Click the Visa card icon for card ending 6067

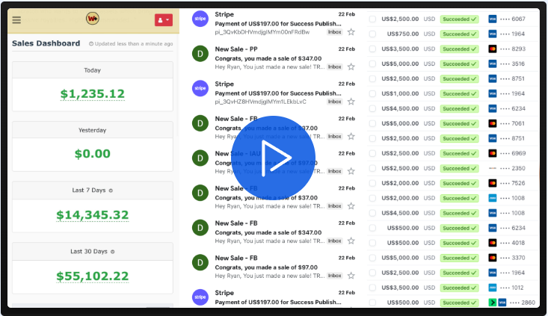(x=493, y=19)
